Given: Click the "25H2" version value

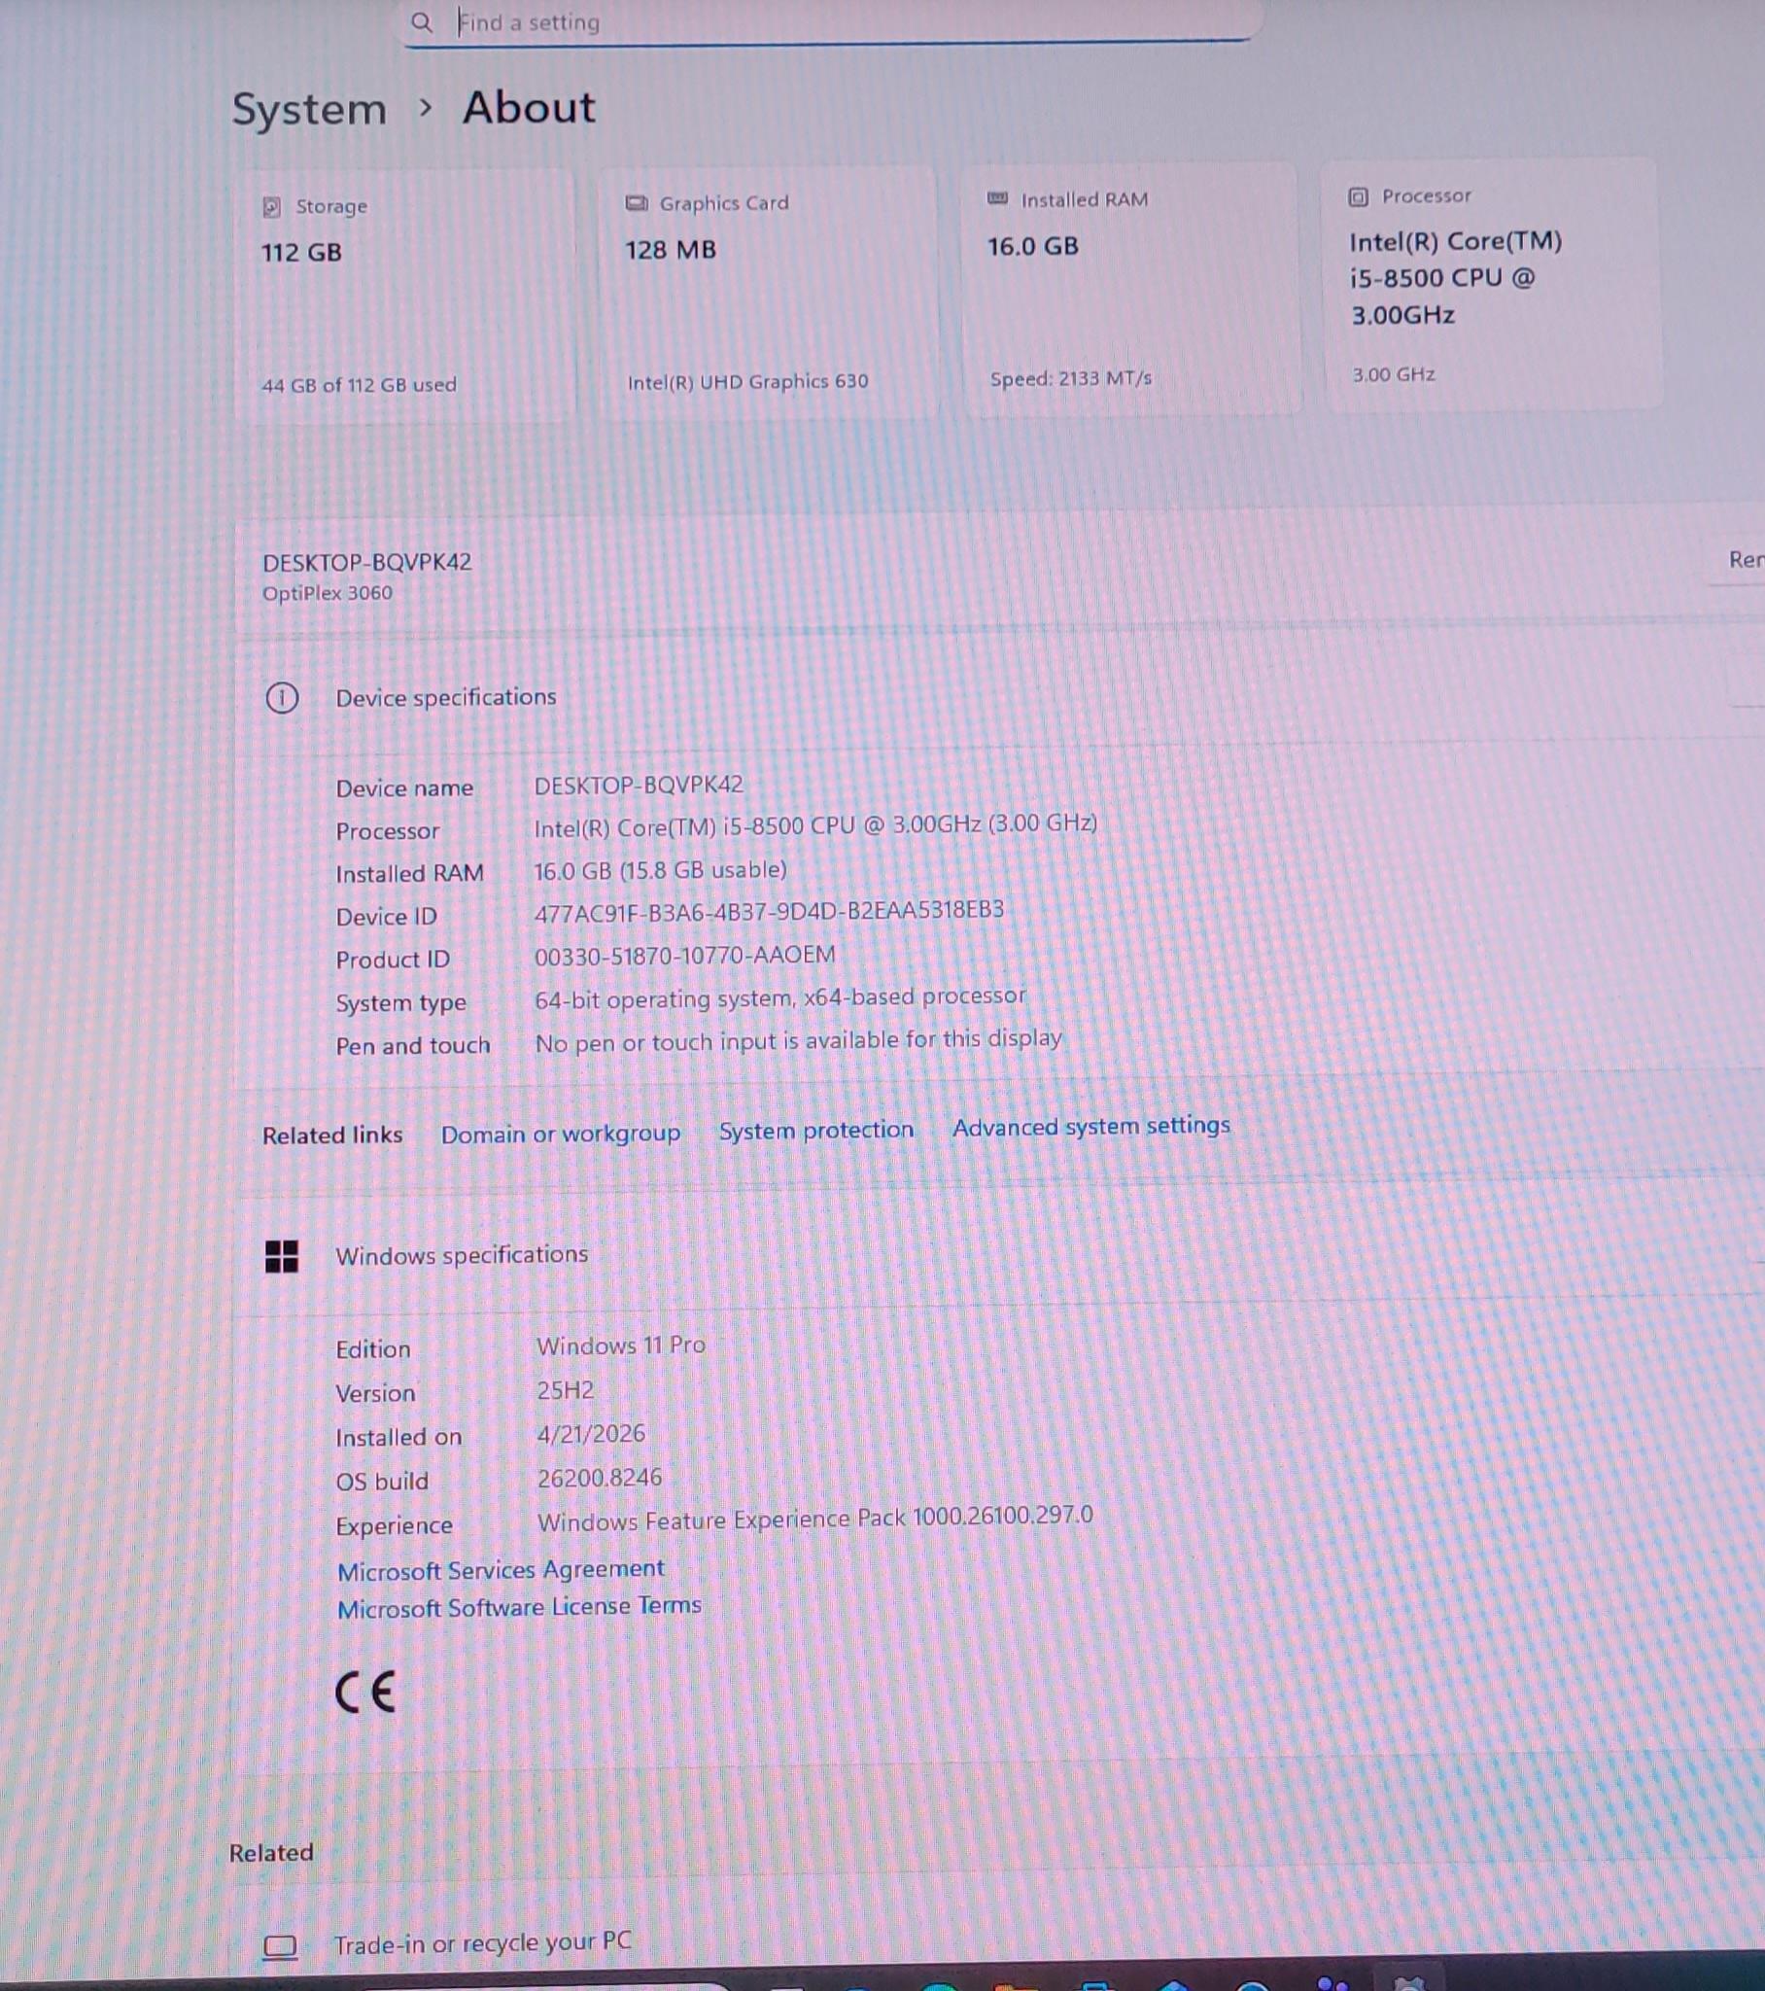Looking at the screenshot, I should (565, 1390).
